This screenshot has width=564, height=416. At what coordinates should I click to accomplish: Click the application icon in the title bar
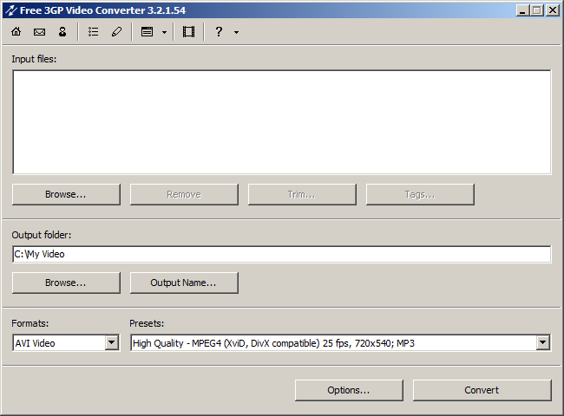pyautogui.click(x=11, y=10)
